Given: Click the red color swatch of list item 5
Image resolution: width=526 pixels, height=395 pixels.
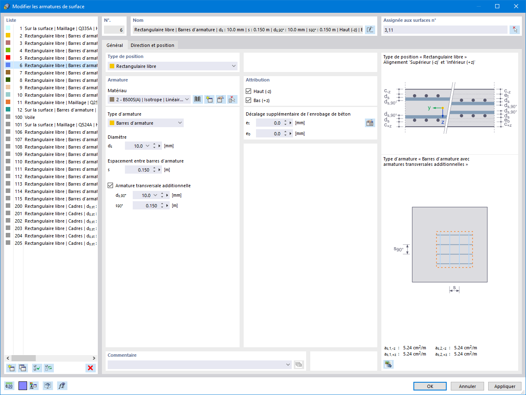Looking at the screenshot, I should coord(8,58).
